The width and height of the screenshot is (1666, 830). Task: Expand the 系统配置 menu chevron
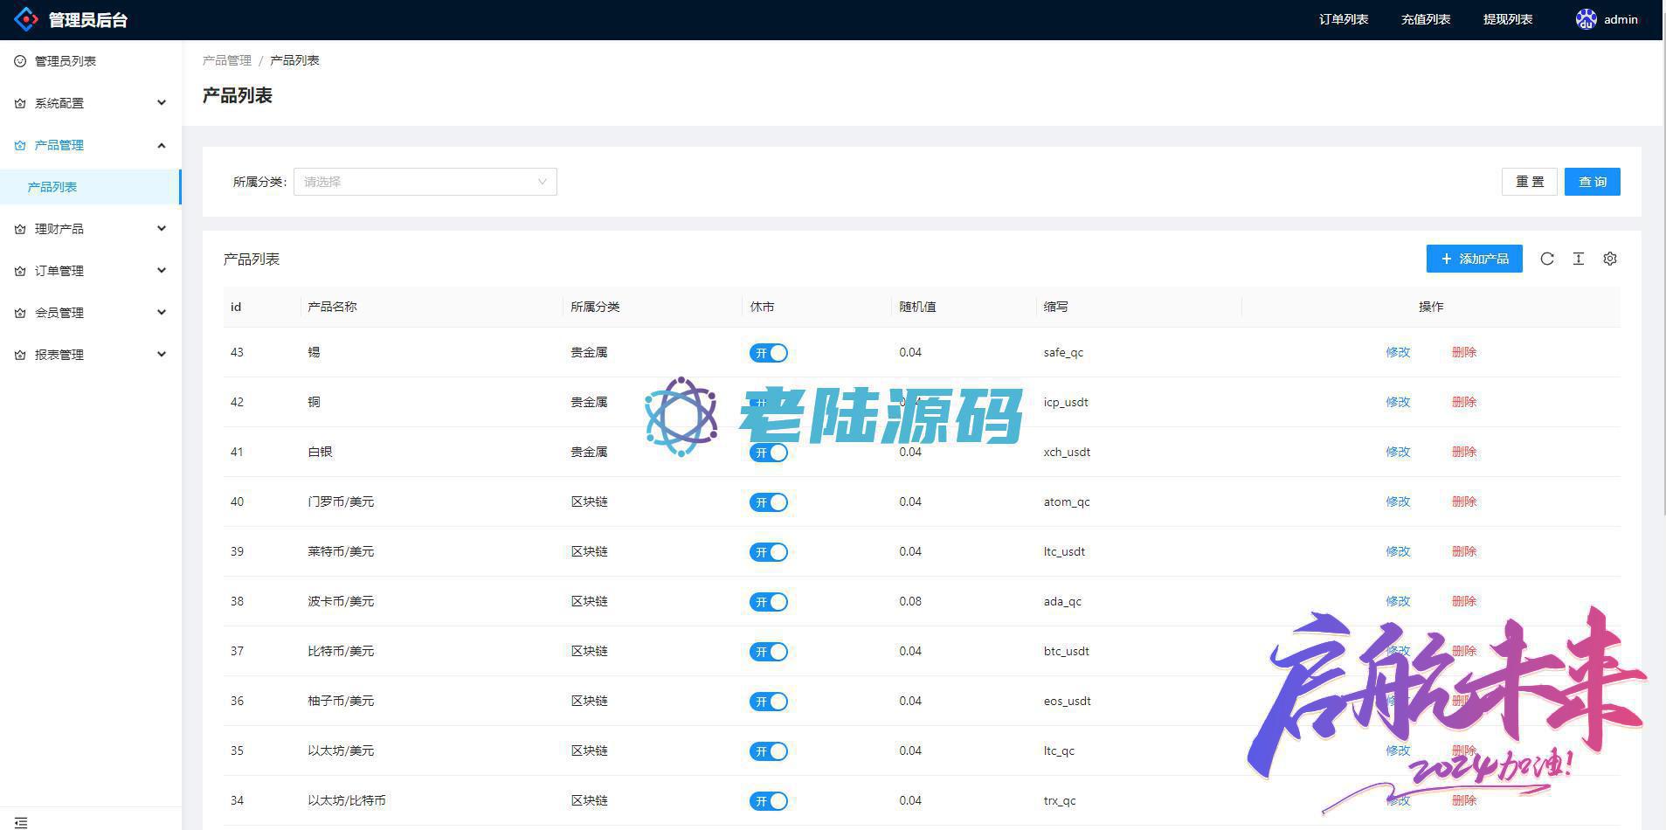(x=162, y=103)
